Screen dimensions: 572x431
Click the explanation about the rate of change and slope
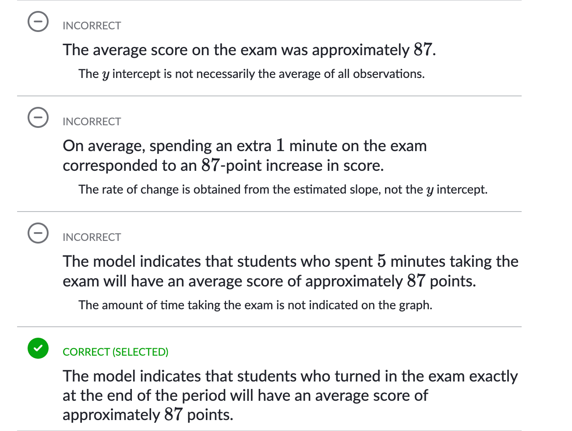(x=282, y=190)
